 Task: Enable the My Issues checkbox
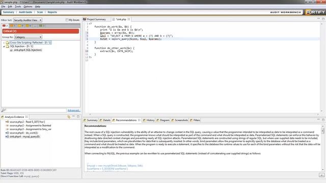point(67,20)
